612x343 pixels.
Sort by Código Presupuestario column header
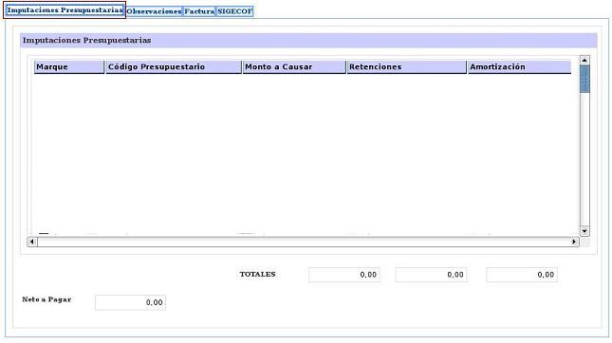(x=174, y=66)
